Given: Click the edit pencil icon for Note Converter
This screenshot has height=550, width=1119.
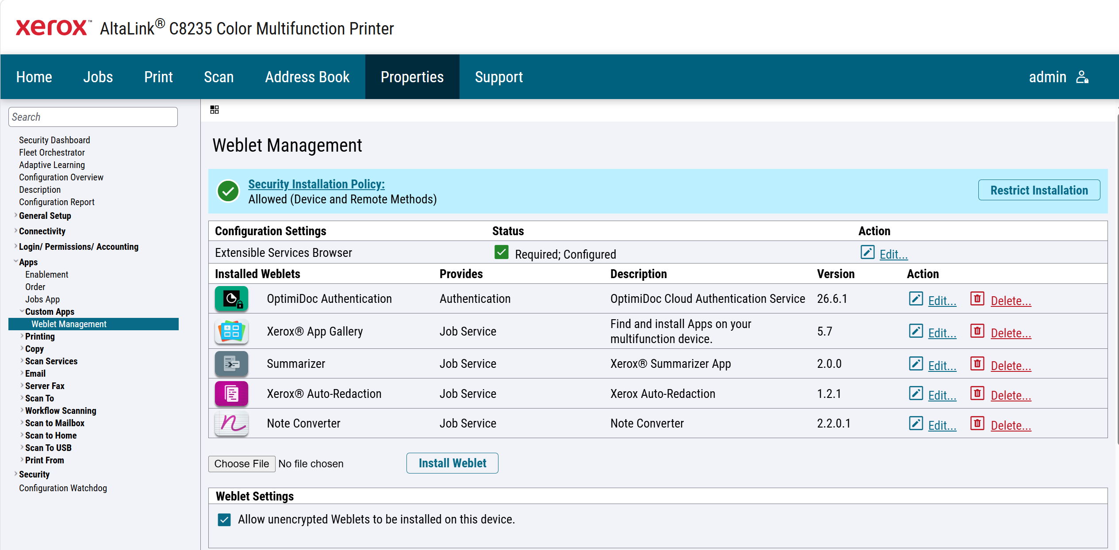Looking at the screenshot, I should pos(916,423).
